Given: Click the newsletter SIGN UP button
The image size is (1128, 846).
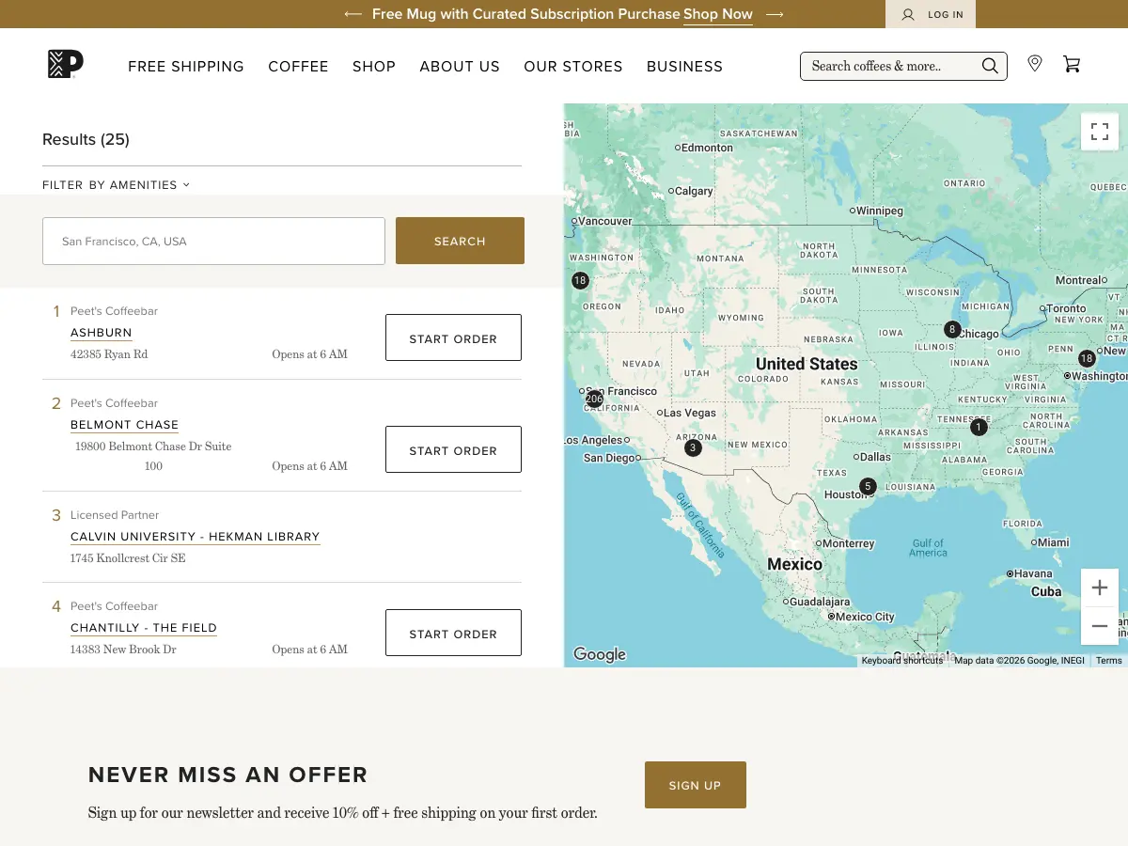Looking at the screenshot, I should [x=696, y=785].
